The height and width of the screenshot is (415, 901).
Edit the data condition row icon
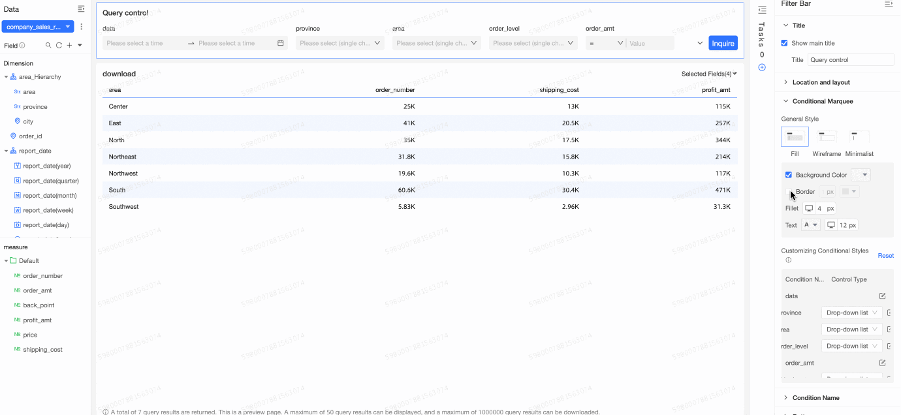click(x=882, y=296)
